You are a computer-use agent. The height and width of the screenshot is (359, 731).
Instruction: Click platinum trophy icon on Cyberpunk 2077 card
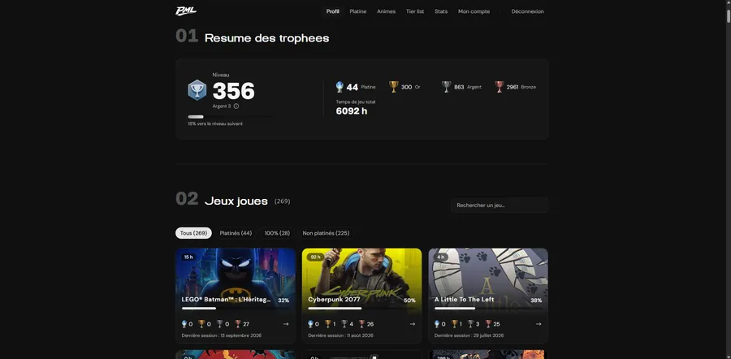click(311, 323)
